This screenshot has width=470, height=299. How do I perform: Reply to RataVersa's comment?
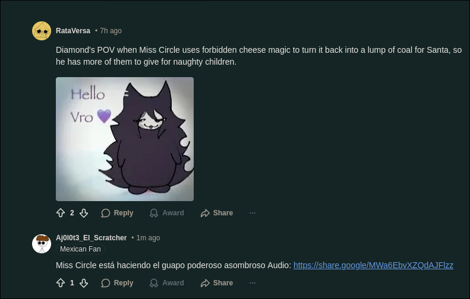[x=117, y=213]
